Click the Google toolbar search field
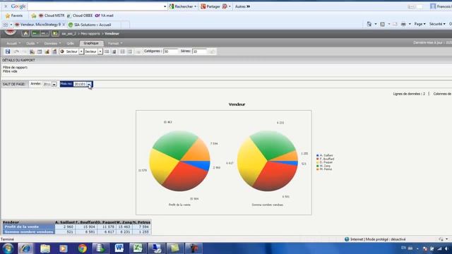Viewport: 452px width, 254px height. 95,6
